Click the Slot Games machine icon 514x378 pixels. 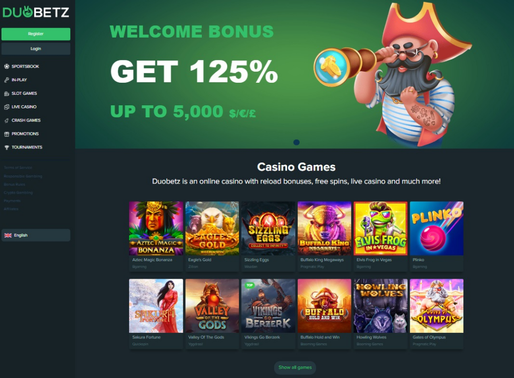pyautogui.click(x=7, y=94)
